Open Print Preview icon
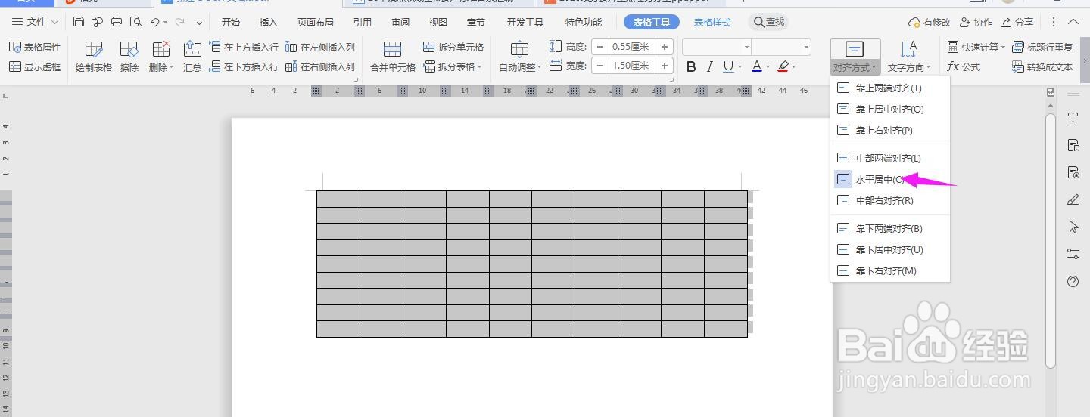Screen dimensions: 1090x417 [x=135, y=22]
